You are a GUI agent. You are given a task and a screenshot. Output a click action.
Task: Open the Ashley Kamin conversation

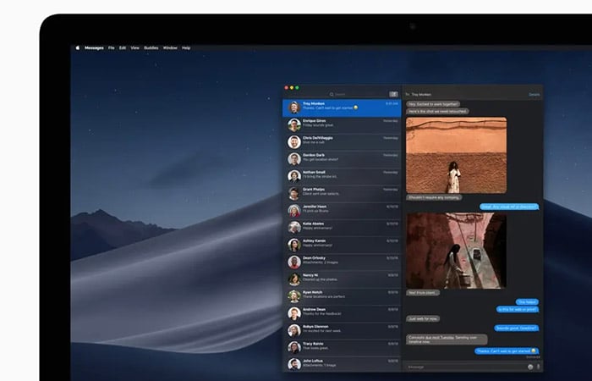coord(342,245)
